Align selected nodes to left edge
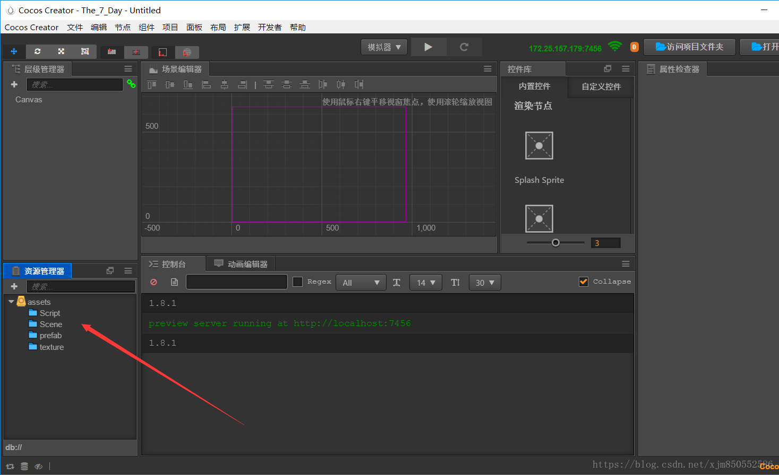 pyautogui.click(x=207, y=84)
